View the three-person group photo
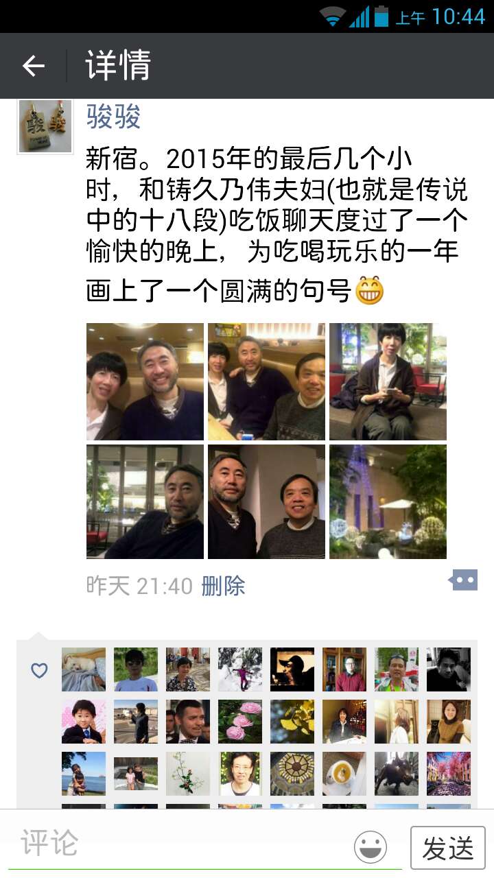Screen dimensions: 494x878 (x=266, y=381)
